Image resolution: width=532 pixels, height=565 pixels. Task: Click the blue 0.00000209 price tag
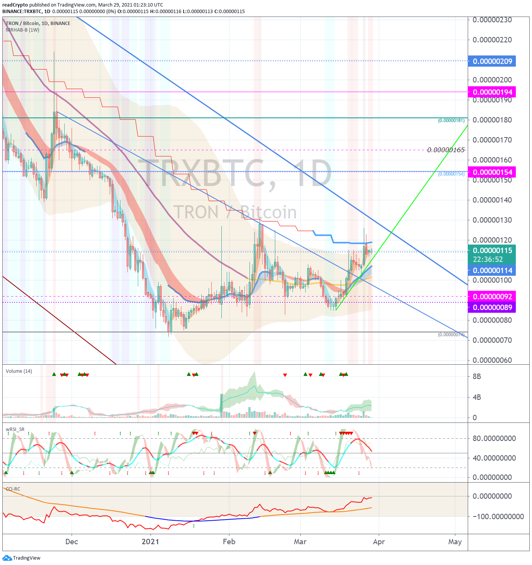coord(492,61)
